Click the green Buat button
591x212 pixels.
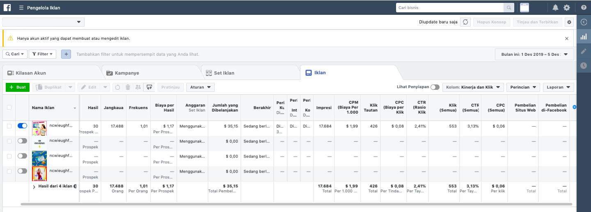tap(18, 87)
